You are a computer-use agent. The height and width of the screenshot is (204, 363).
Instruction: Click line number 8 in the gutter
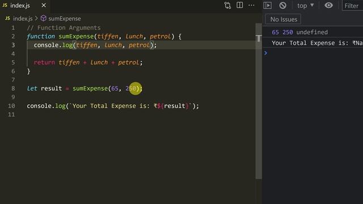pos(13,88)
